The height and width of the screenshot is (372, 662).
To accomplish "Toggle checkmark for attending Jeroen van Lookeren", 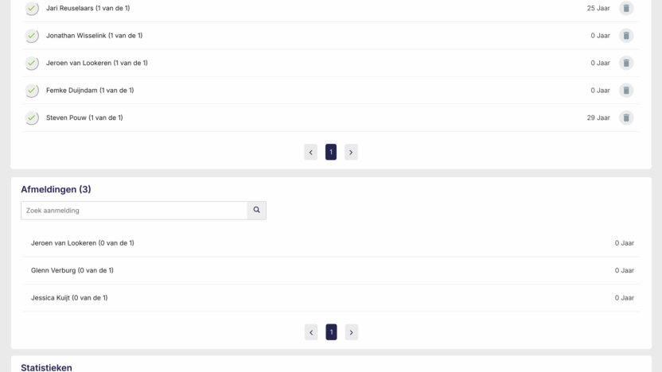I will pos(32,63).
